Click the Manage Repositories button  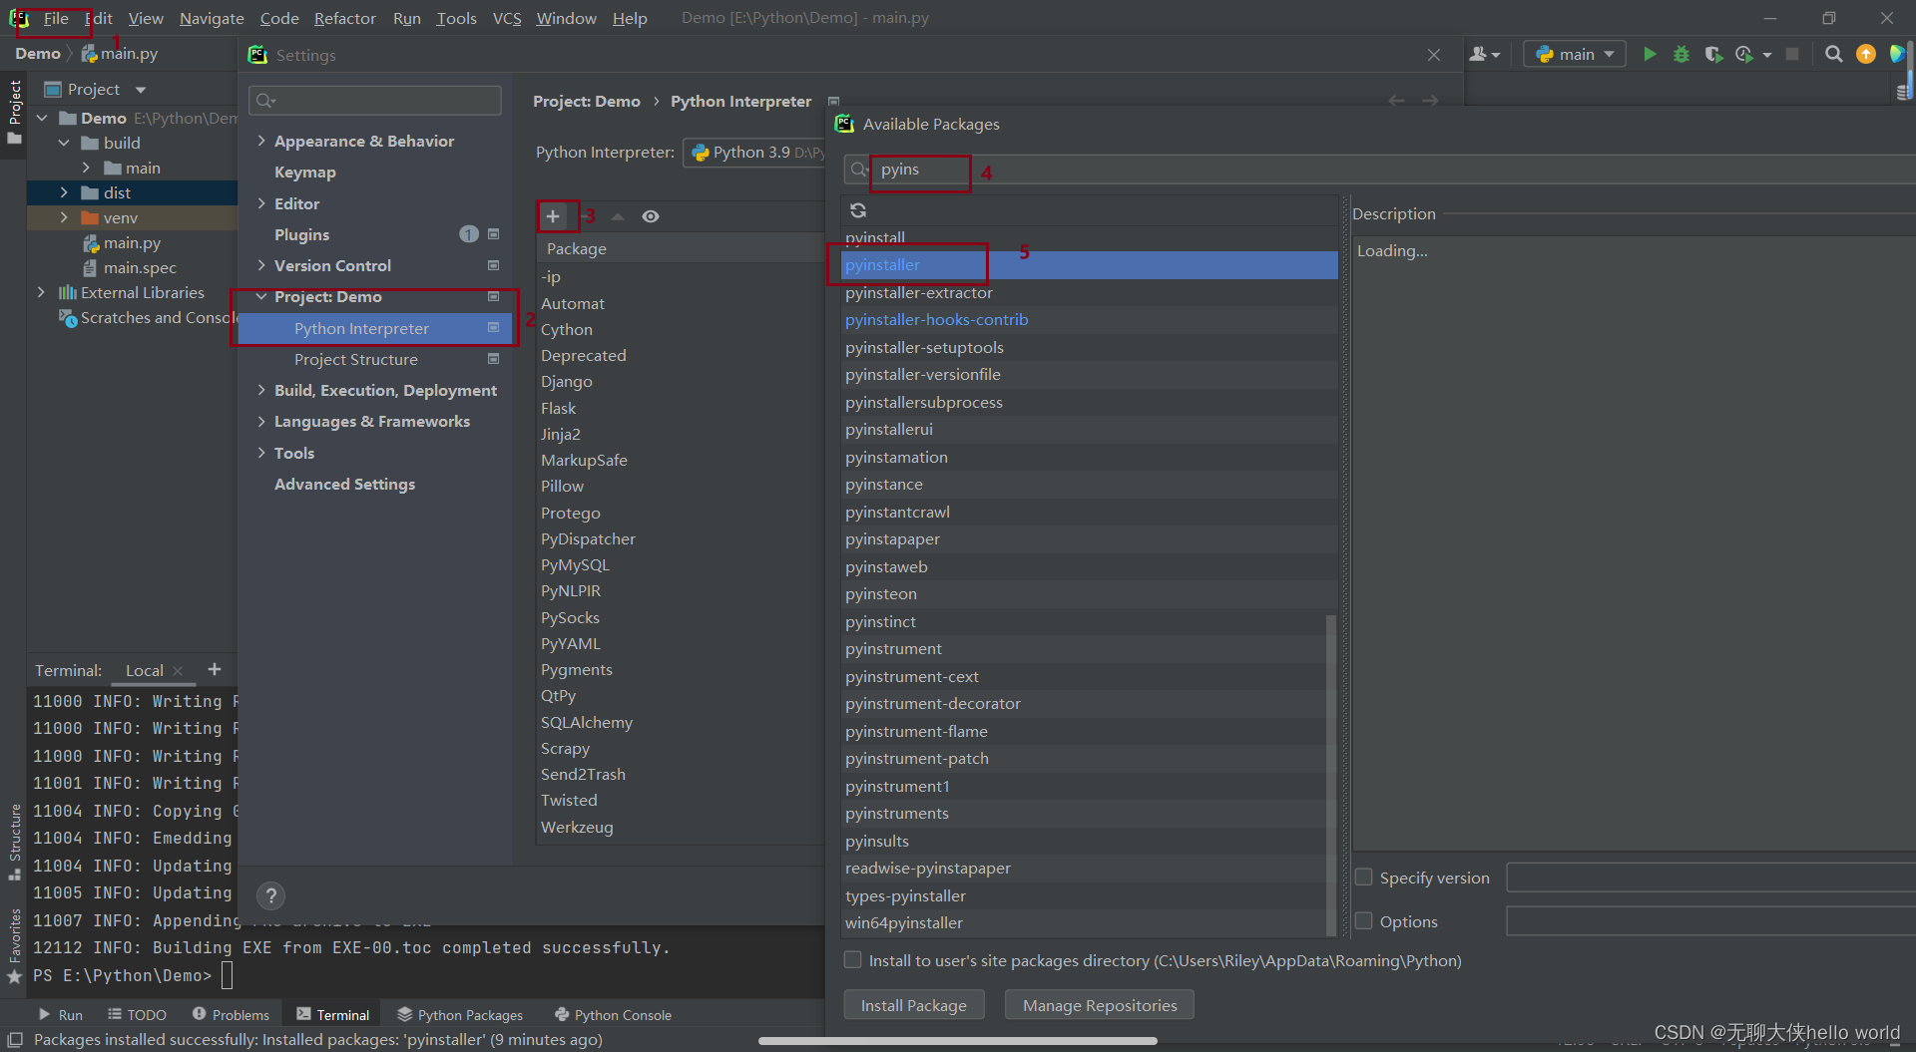[x=1100, y=1005]
